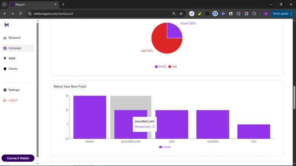This screenshot has width=296, height=166.
Task: Click the value legend swatch
Action: click(x=161, y=147)
